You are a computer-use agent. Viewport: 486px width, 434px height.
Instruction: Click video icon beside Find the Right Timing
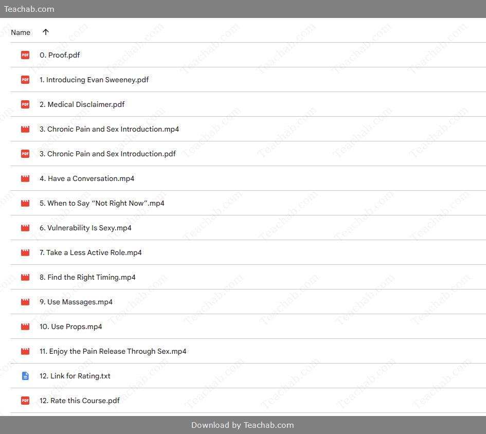[x=25, y=277]
